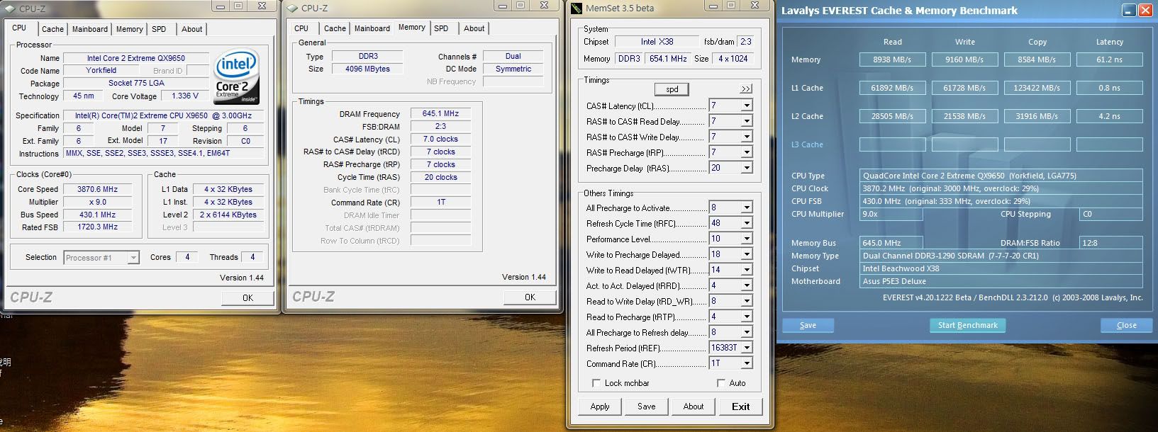Click Close button at bottom of EVEREST window
The width and height of the screenshot is (1158, 432).
[x=1127, y=325]
